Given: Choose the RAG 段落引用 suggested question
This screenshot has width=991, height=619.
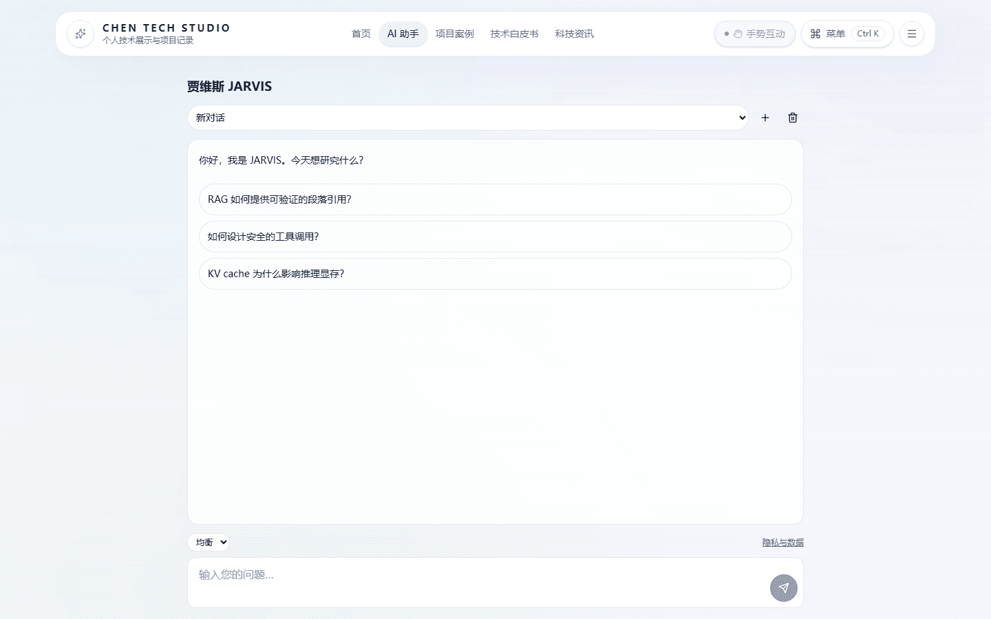Looking at the screenshot, I should [x=495, y=199].
